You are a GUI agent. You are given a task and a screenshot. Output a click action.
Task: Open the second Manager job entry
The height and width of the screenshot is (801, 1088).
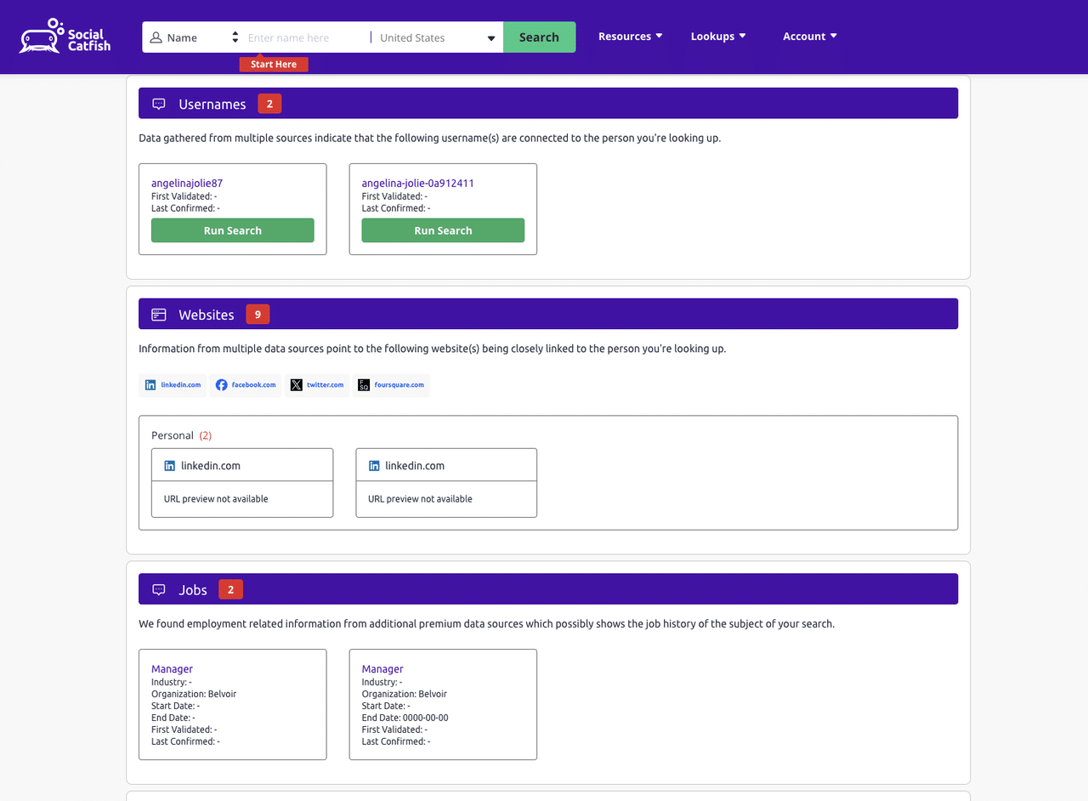(382, 668)
